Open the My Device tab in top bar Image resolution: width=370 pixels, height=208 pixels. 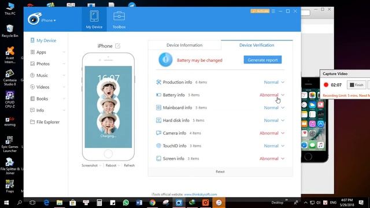pos(94,19)
